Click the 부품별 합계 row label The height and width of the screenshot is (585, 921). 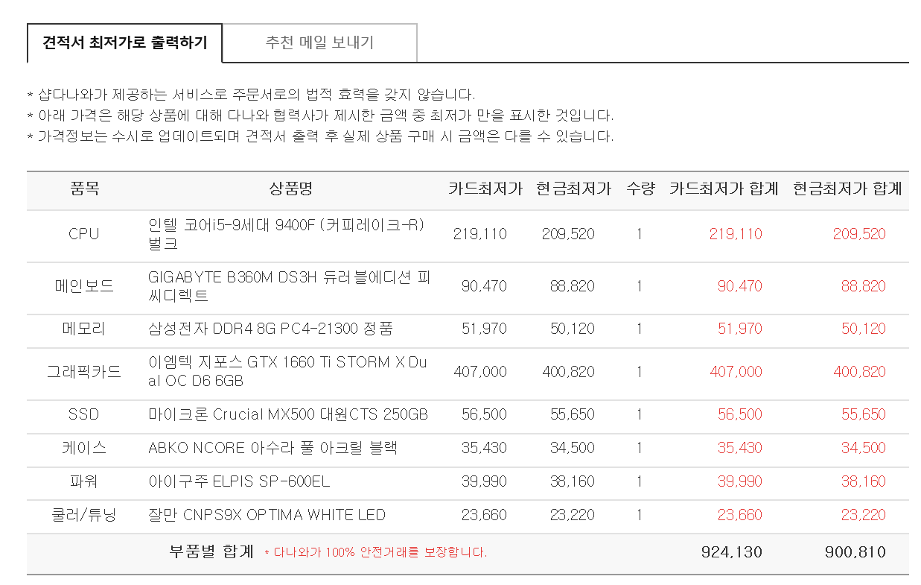click(x=211, y=552)
